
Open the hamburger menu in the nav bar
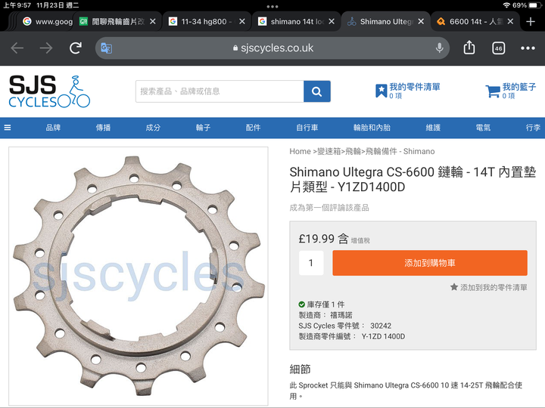click(x=8, y=128)
